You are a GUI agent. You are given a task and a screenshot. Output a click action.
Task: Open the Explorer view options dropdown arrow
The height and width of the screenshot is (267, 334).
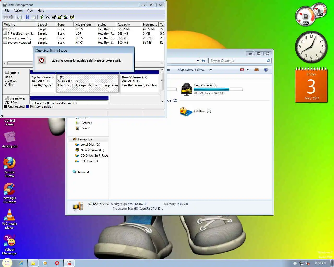coord(248,70)
